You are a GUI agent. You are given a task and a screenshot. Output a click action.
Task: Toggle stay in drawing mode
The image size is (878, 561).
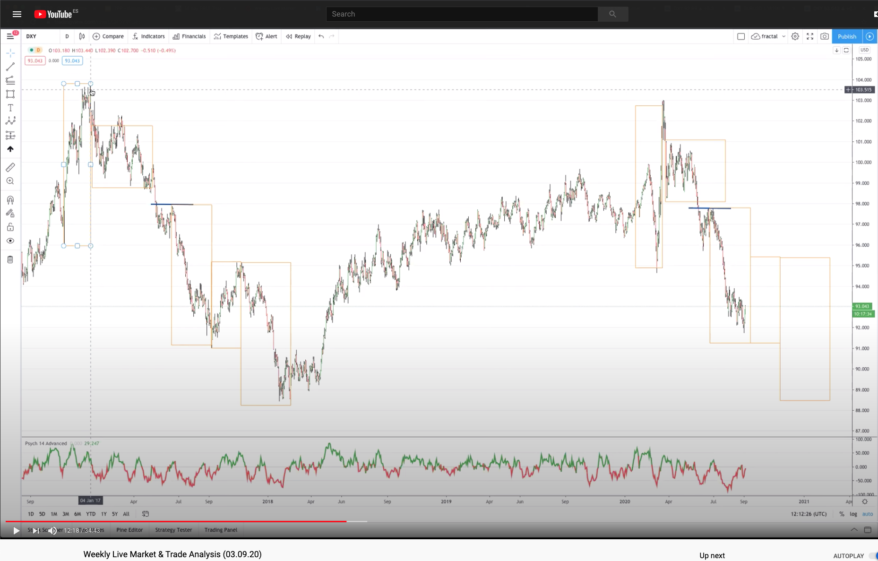(10, 214)
